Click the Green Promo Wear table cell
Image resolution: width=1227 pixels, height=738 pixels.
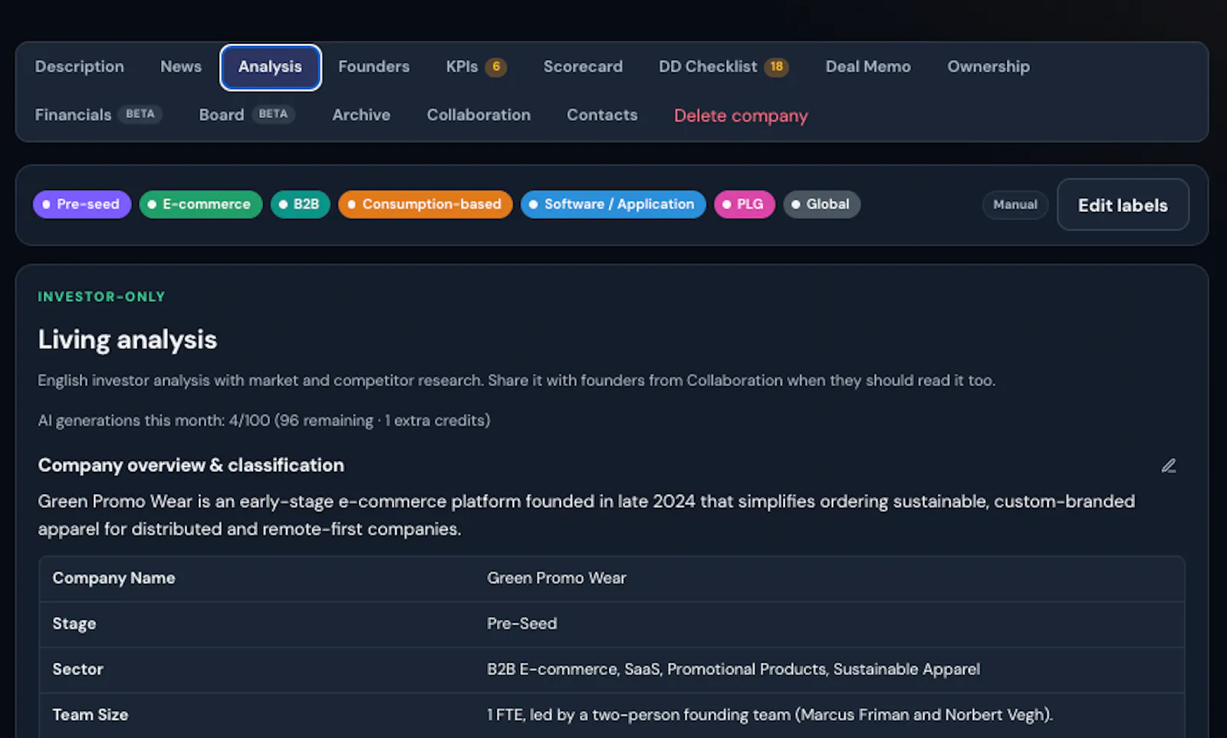coord(557,578)
